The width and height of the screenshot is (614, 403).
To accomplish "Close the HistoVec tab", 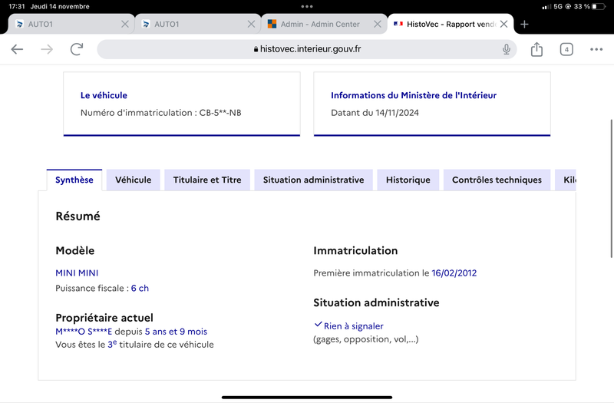I will pyautogui.click(x=504, y=25).
